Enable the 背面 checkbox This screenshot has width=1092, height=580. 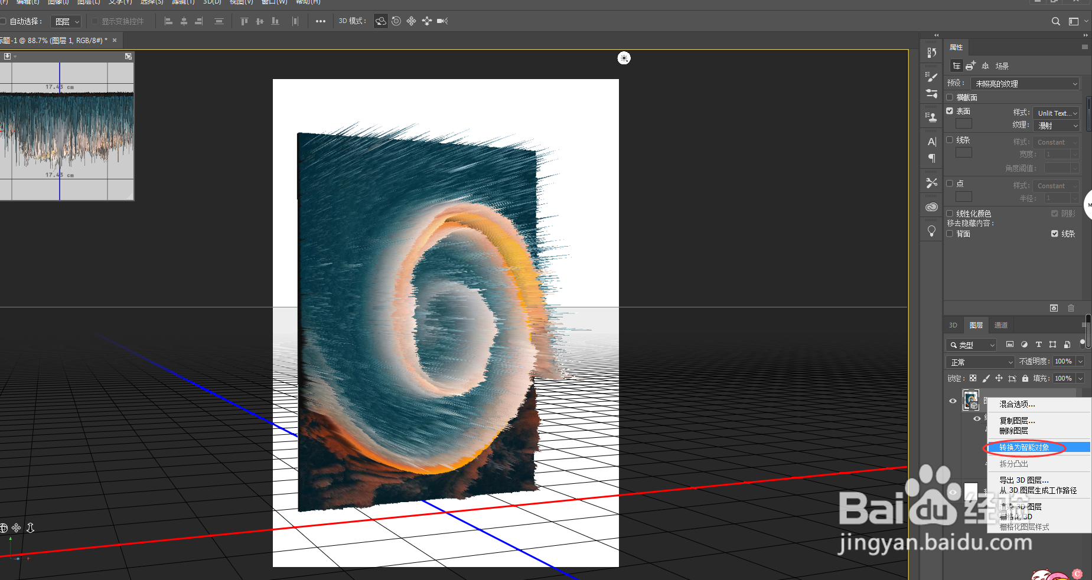coord(950,234)
